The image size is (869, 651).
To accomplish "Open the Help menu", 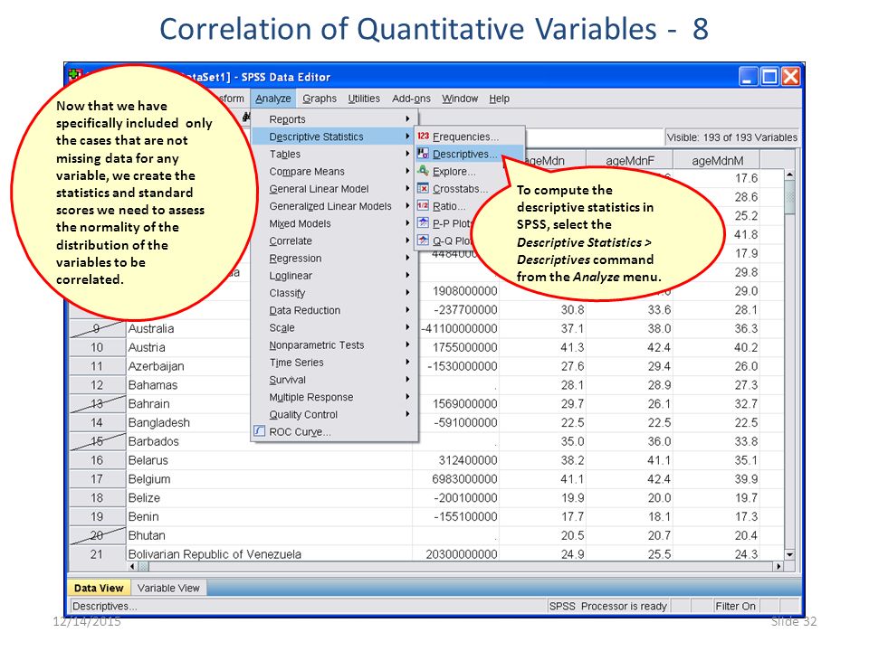I will [x=500, y=99].
